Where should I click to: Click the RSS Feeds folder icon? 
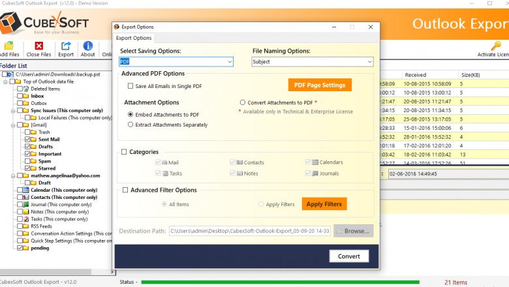pos(25,226)
